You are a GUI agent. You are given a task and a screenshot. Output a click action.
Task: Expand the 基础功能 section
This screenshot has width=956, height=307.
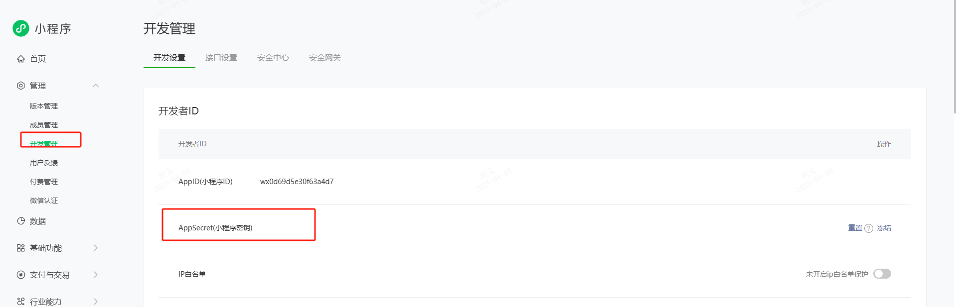(x=96, y=248)
